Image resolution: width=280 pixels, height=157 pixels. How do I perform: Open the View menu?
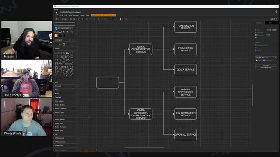coord(70,15)
